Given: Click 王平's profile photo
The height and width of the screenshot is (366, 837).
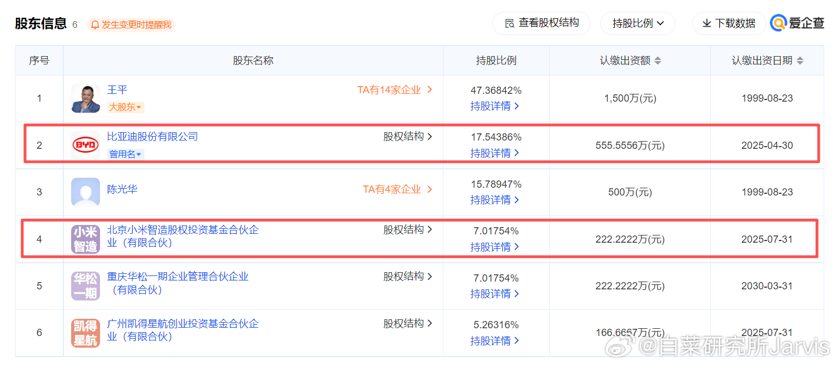Looking at the screenshot, I should tap(86, 98).
